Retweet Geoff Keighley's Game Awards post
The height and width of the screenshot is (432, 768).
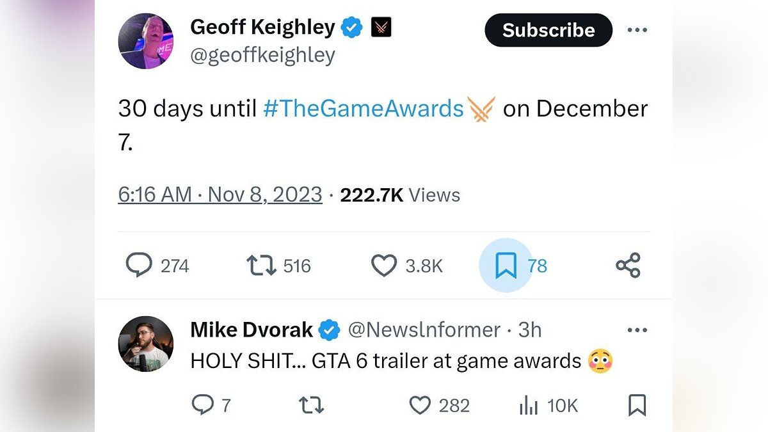coord(262,265)
